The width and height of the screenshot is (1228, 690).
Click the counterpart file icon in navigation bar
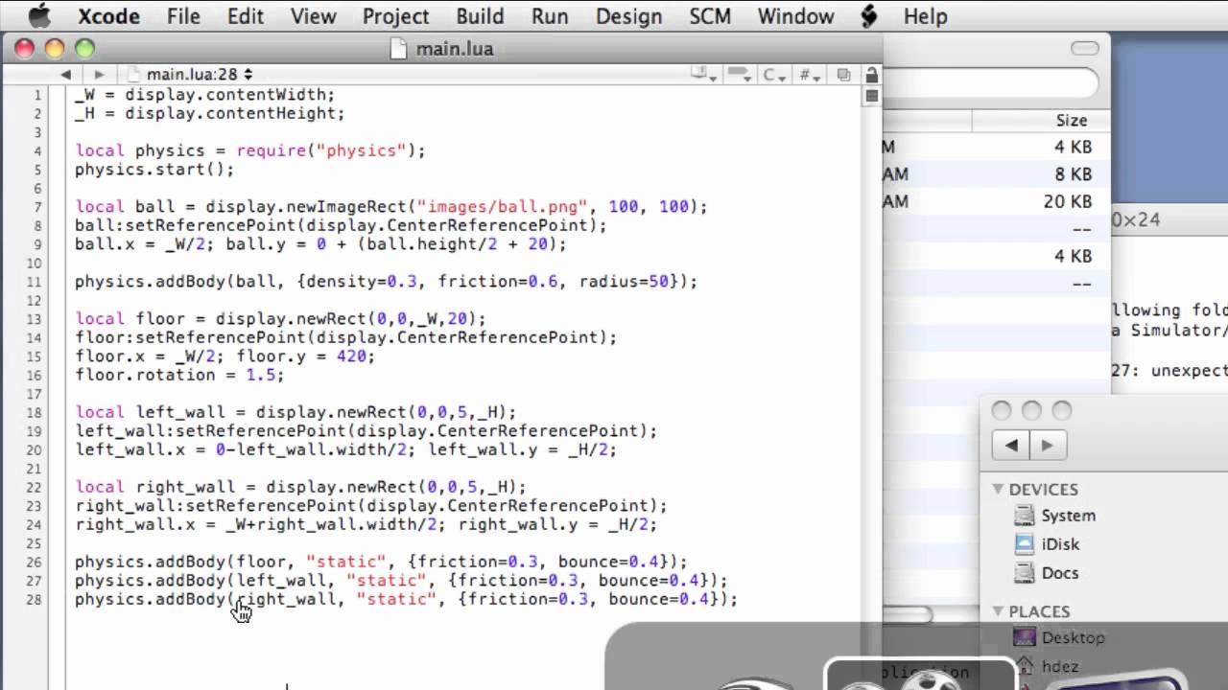843,75
